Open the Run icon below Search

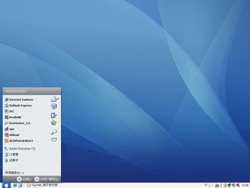[54, 139]
